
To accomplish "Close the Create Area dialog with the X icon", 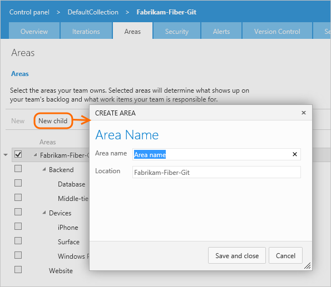I will [x=304, y=113].
